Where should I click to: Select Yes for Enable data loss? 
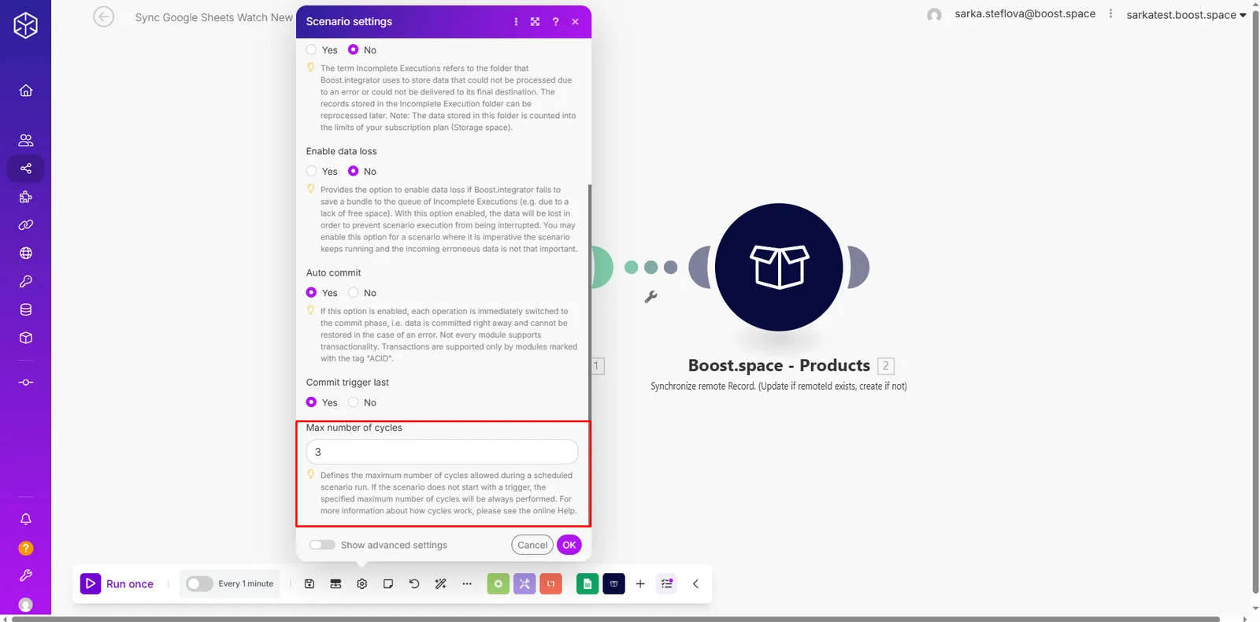click(312, 171)
